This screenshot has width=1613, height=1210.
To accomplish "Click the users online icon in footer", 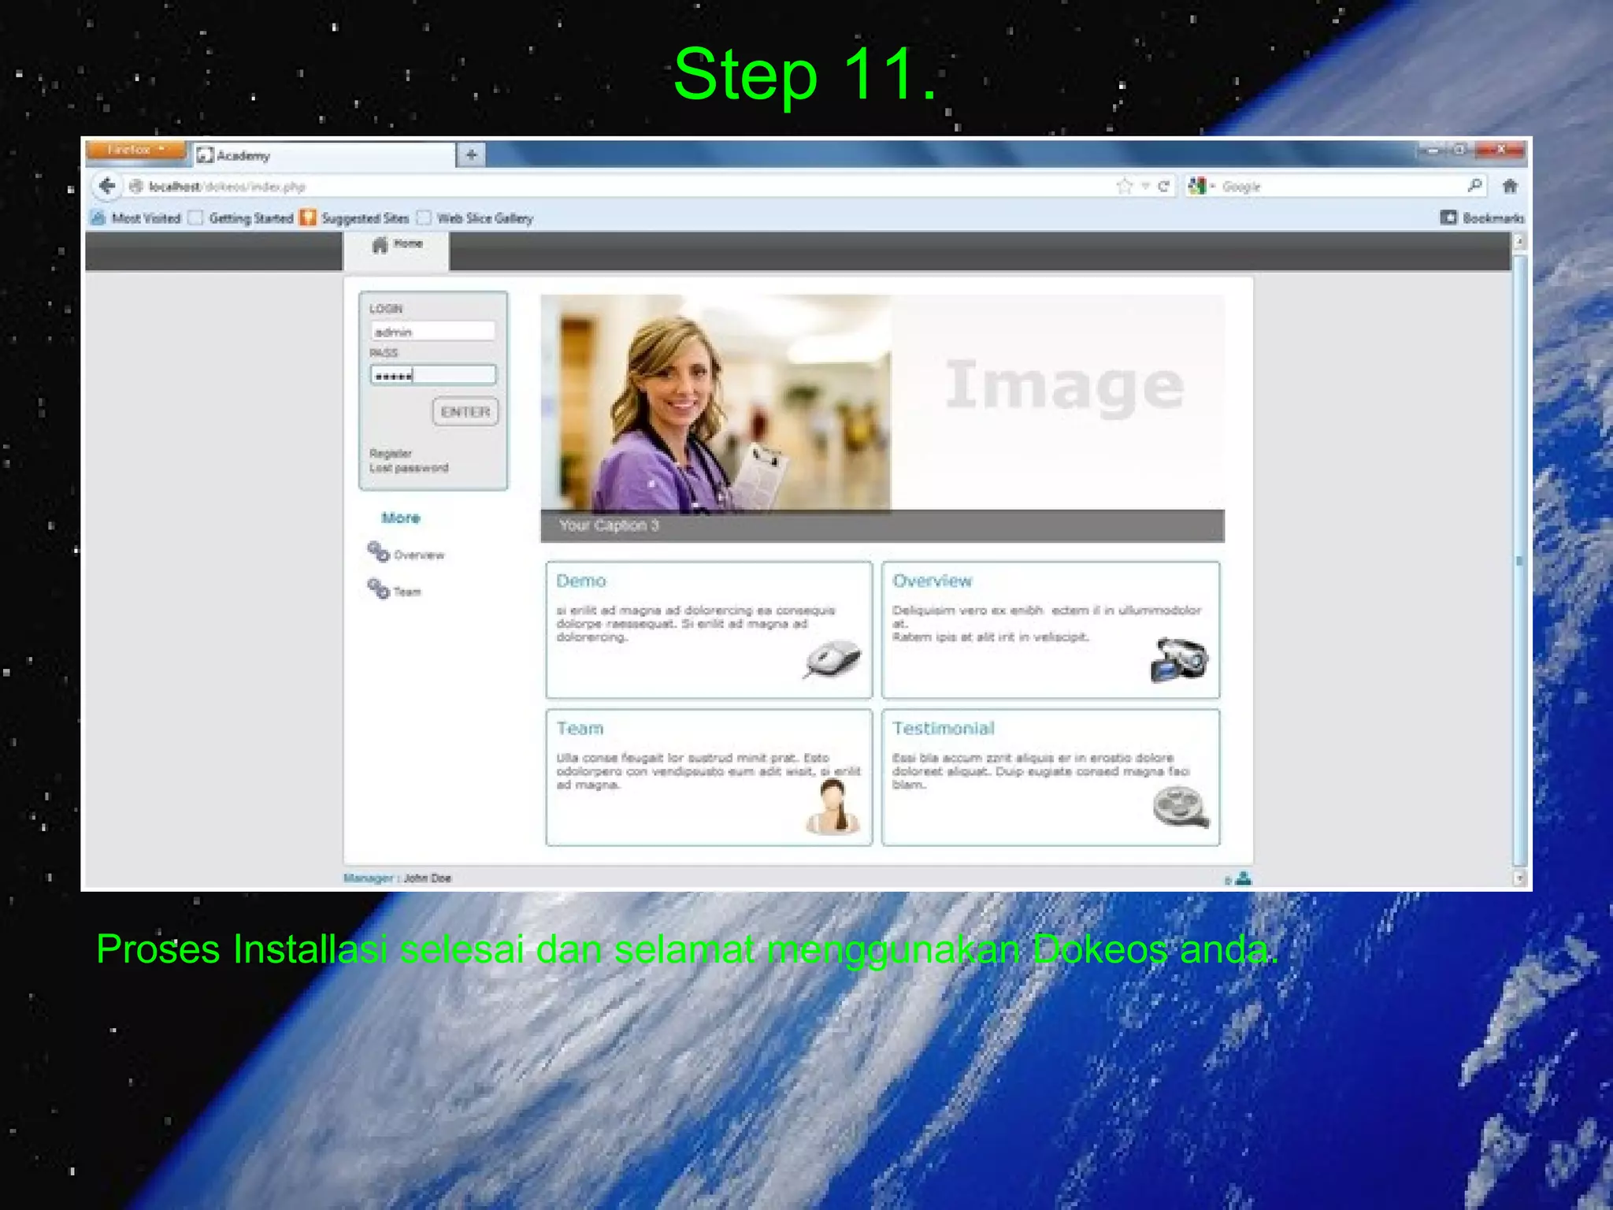I will click(x=1243, y=878).
